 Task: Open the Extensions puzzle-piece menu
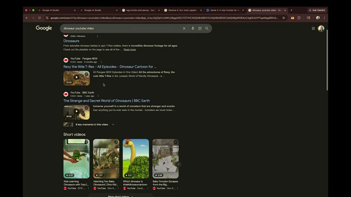click(x=299, y=18)
